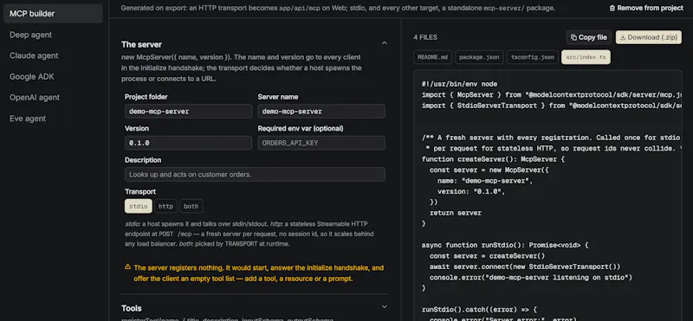The height and width of the screenshot is (321, 693).
Task: Click the 'function createServer(): McpServer {' line
Action: click(493, 159)
